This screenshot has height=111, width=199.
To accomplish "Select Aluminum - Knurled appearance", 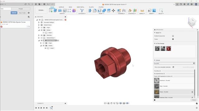I will tap(174, 80).
